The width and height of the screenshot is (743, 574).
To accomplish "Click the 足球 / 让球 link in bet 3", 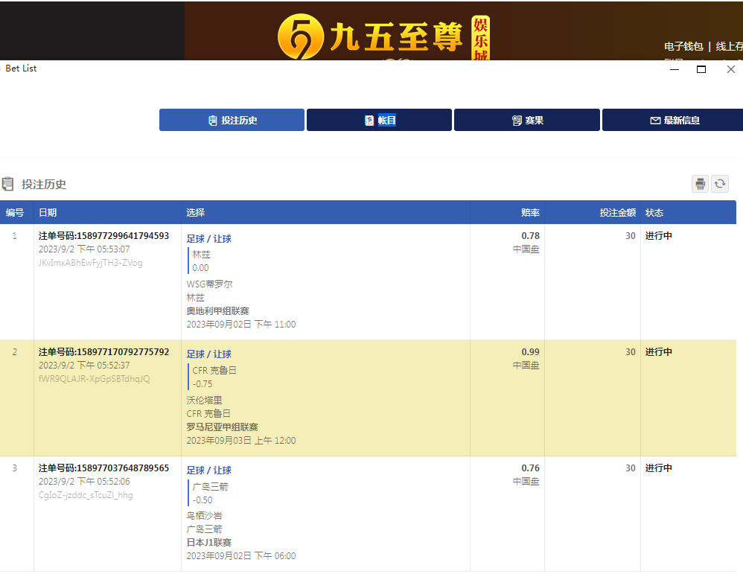I will point(208,471).
